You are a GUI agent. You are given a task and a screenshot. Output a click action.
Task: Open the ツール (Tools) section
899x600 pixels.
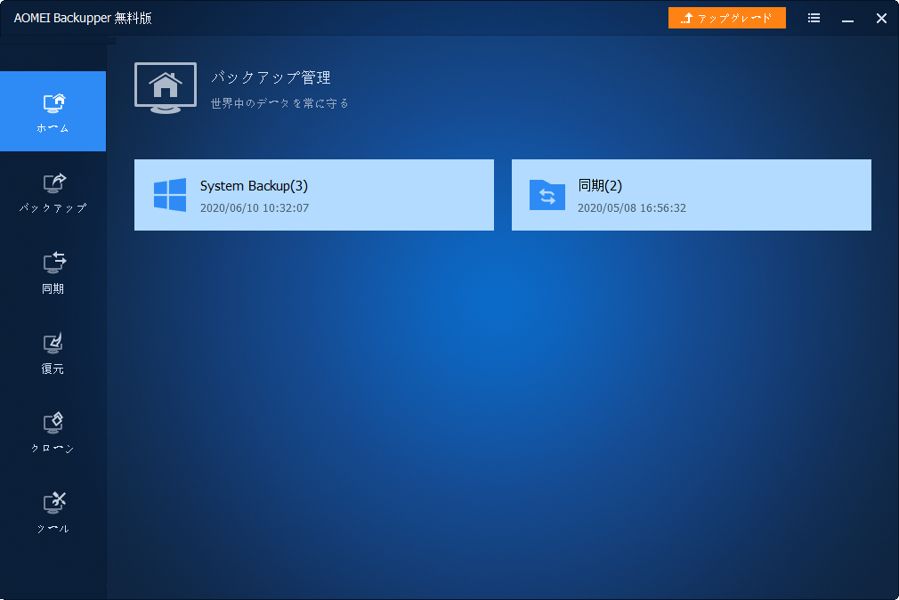tap(53, 512)
